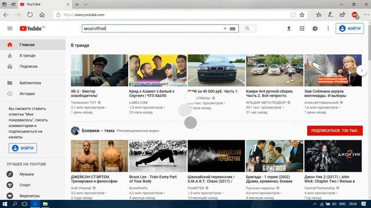
Task: Open the favorites hub icon
Action: tap(319, 14)
